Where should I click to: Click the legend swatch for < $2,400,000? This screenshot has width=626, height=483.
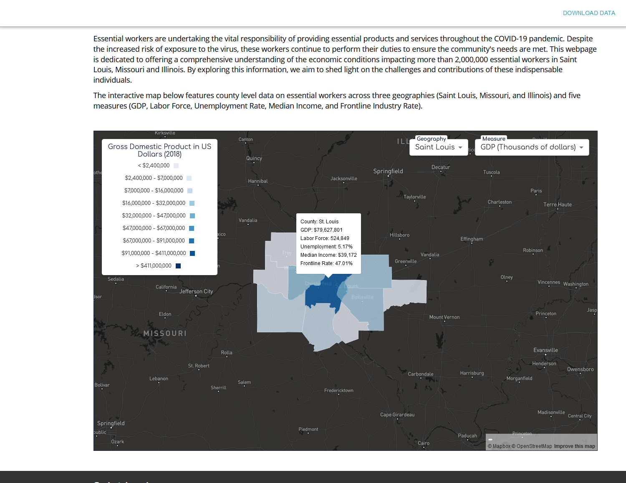(176, 166)
